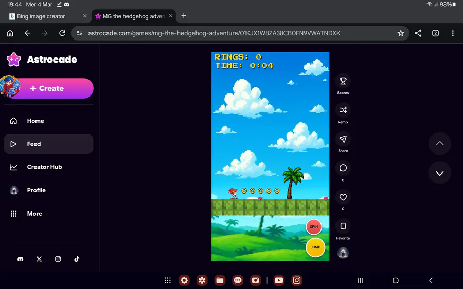Share the game via paper plane icon
This screenshot has height=289, width=463.
pyautogui.click(x=343, y=139)
